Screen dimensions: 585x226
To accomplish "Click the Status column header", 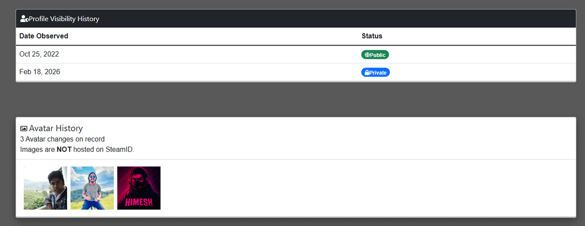I will tap(372, 36).
